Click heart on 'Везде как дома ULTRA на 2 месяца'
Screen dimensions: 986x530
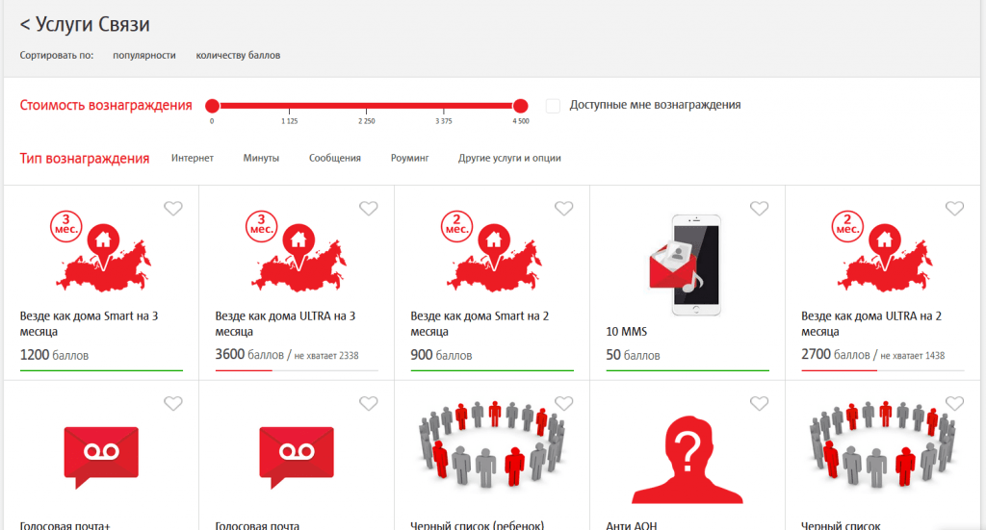[954, 209]
